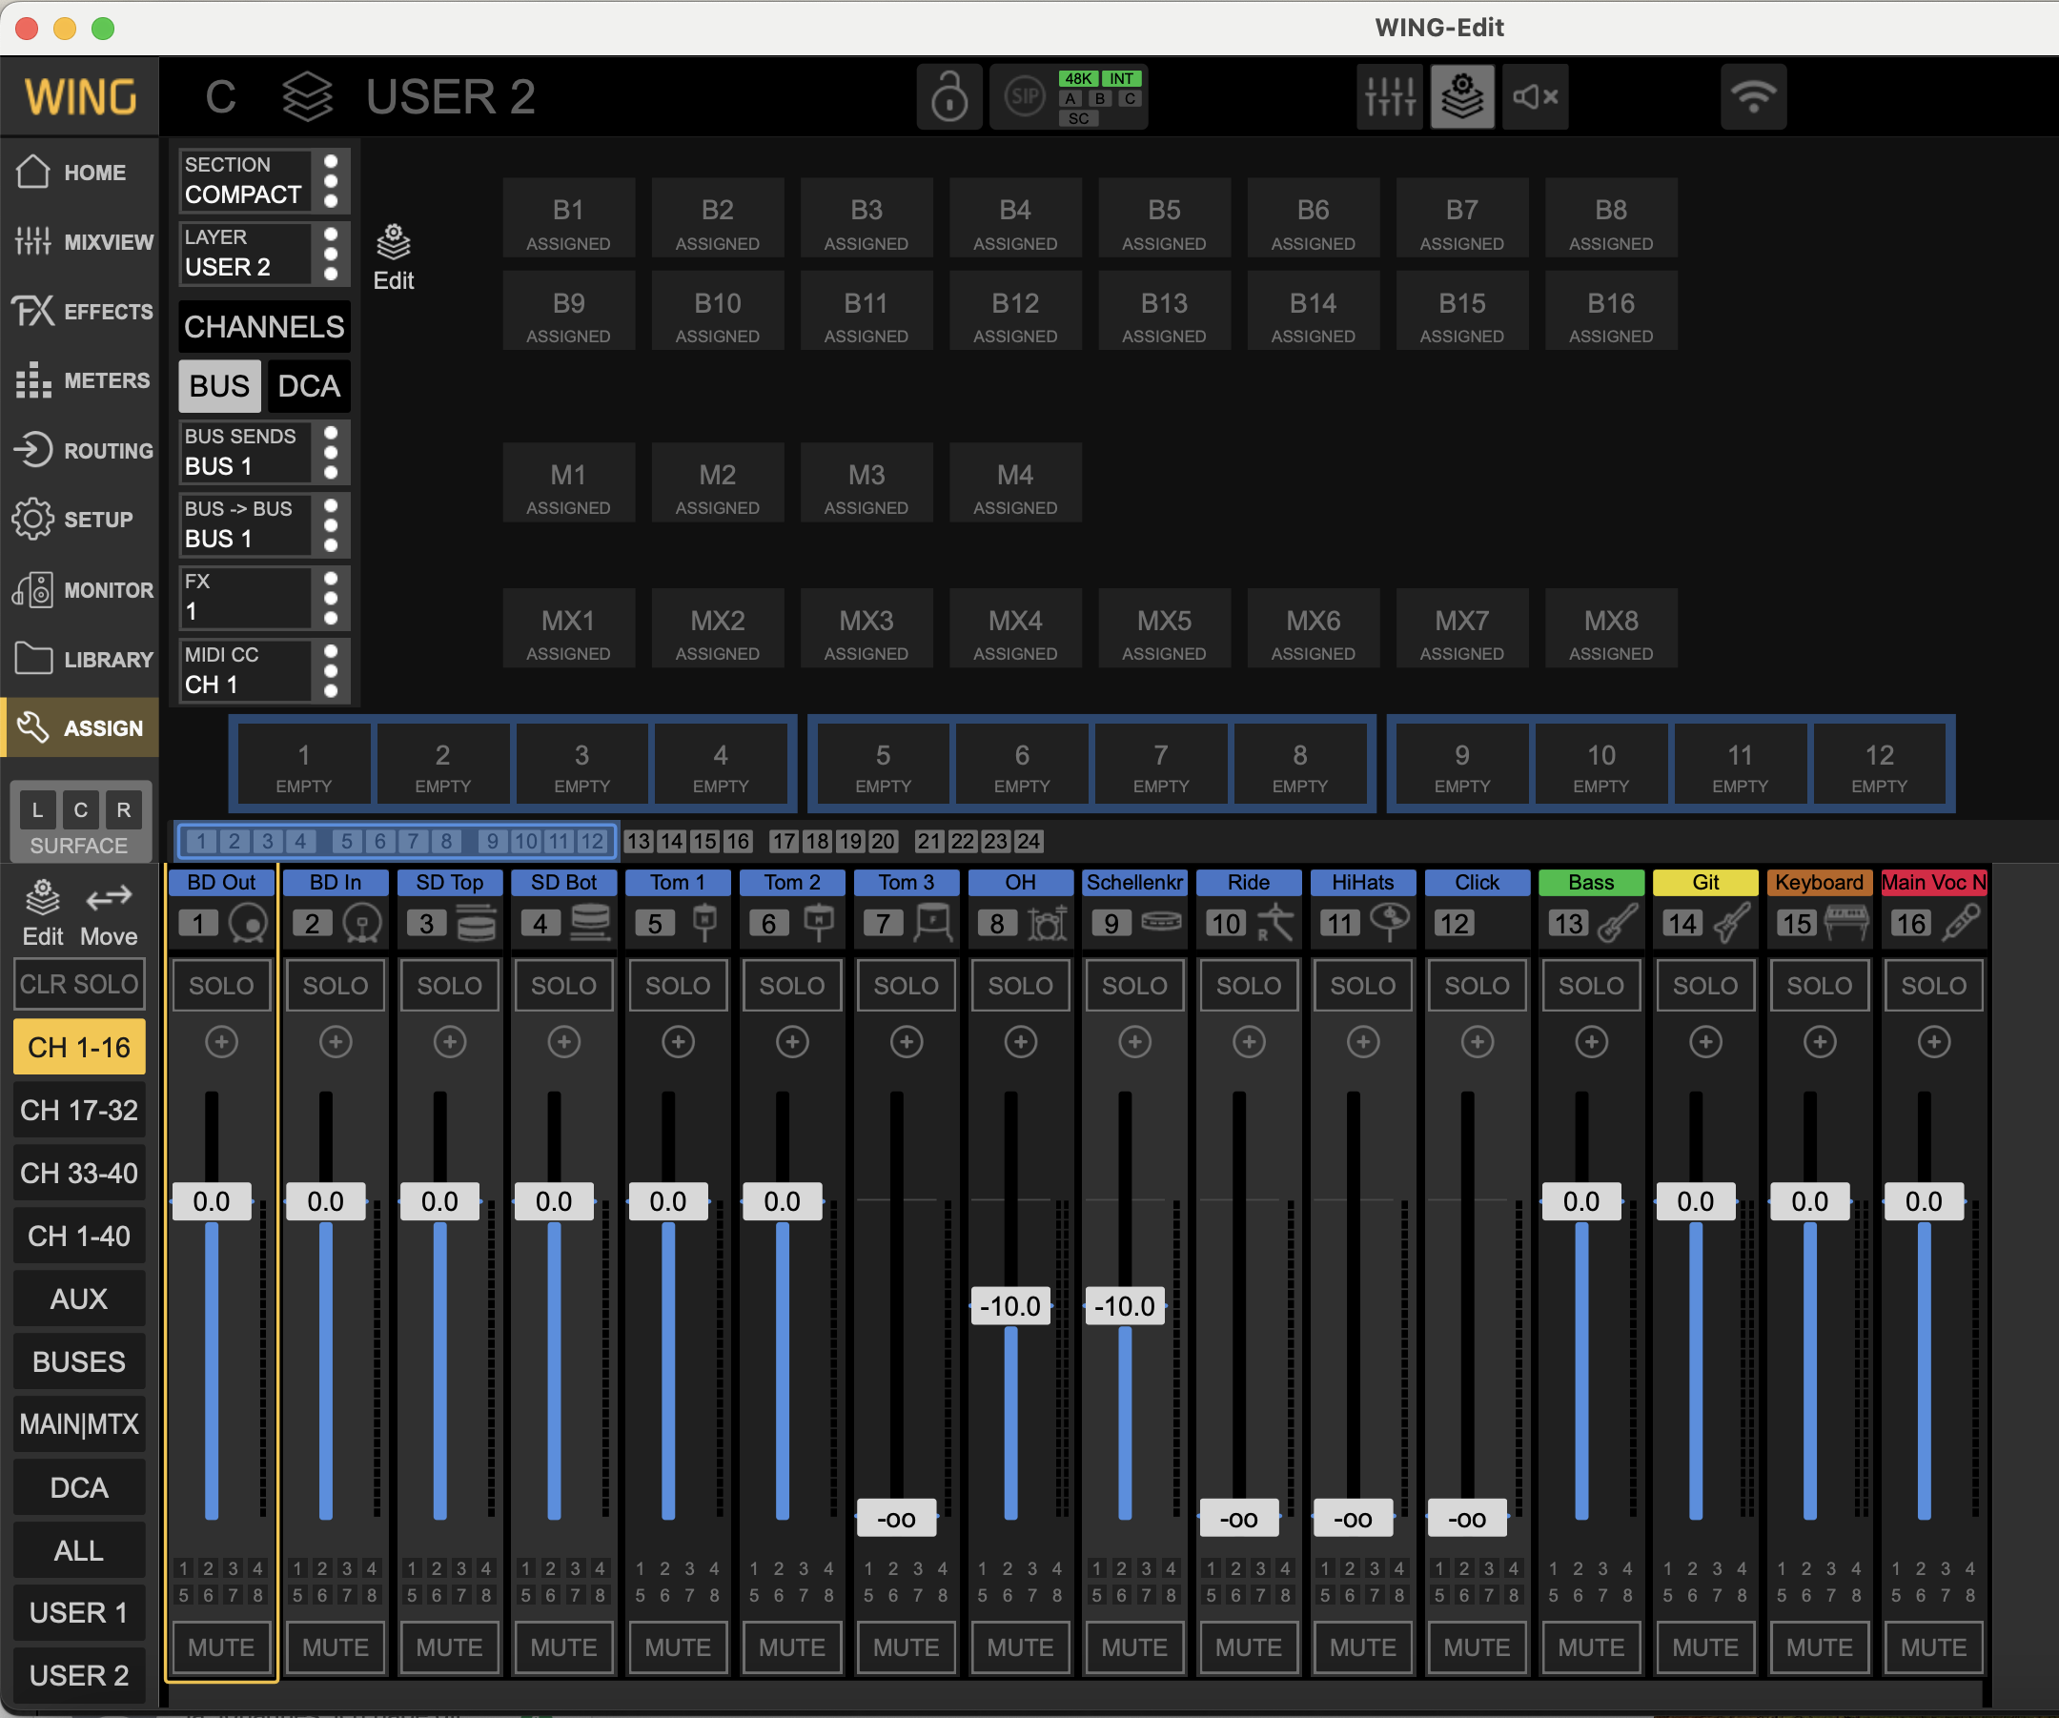Expand the plus button on BD Out strip
The width and height of the screenshot is (2059, 1718).
[220, 1041]
